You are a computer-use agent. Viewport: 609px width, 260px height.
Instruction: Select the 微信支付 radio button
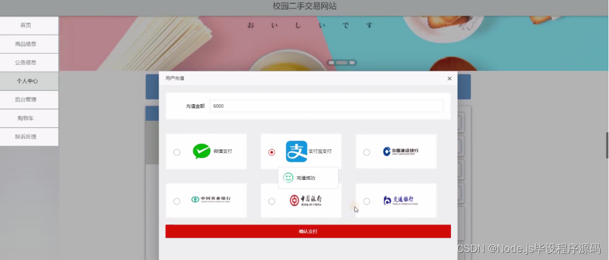177,152
